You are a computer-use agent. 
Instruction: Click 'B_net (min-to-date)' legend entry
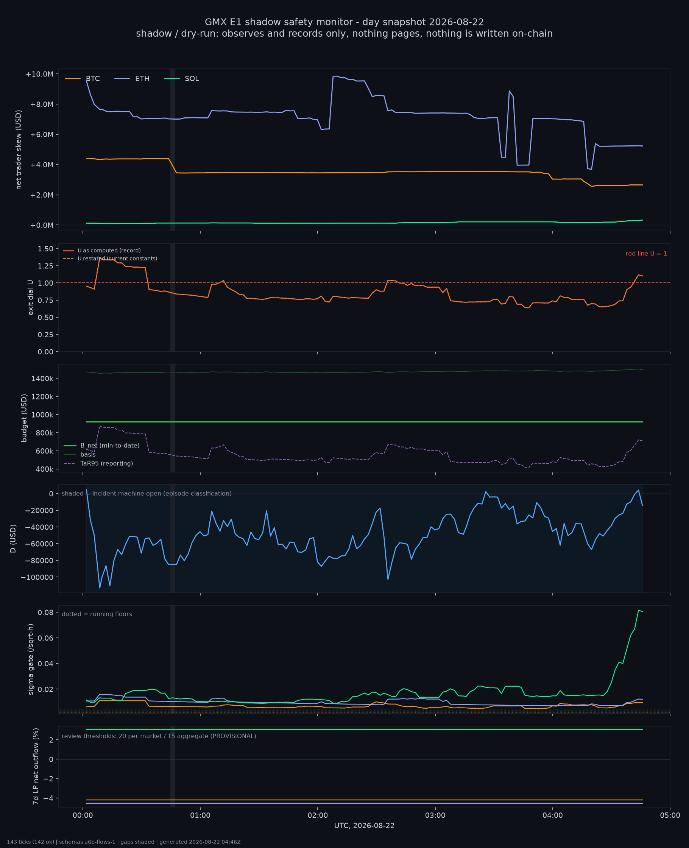(x=101, y=446)
